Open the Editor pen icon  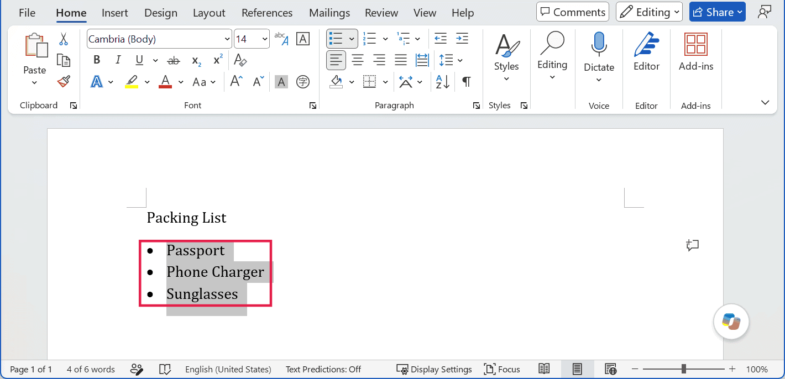646,45
